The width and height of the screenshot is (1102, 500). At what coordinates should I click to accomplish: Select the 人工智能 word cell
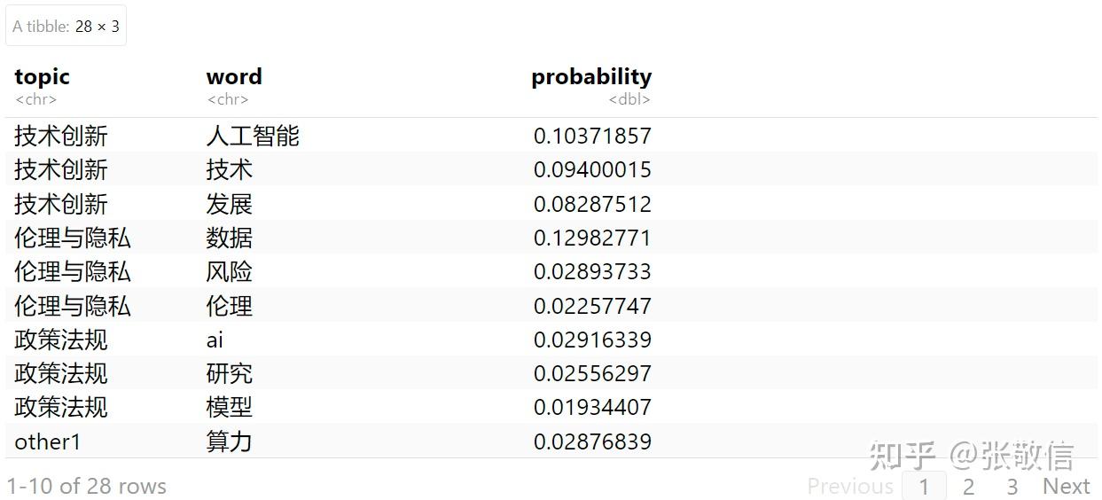coord(253,136)
